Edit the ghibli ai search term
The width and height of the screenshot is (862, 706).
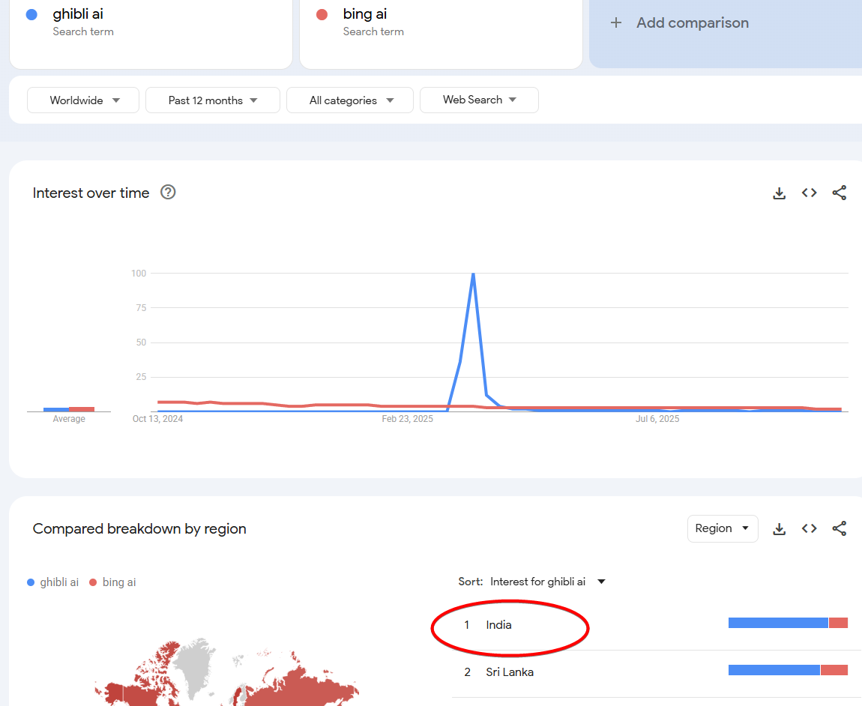coord(151,34)
